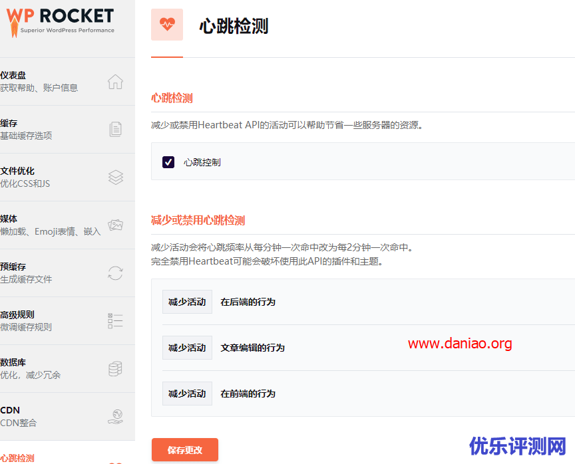
Task: Click the 保存更改 button
Action: (x=185, y=450)
